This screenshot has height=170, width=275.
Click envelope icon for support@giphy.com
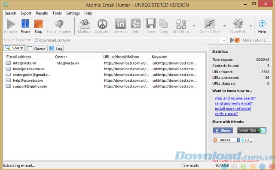8,86
